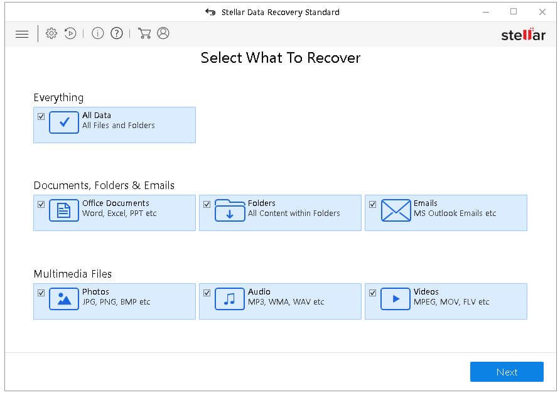The image size is (560, 395).
Task: Click the shopping cart buy icon
Action: point(144,33)
